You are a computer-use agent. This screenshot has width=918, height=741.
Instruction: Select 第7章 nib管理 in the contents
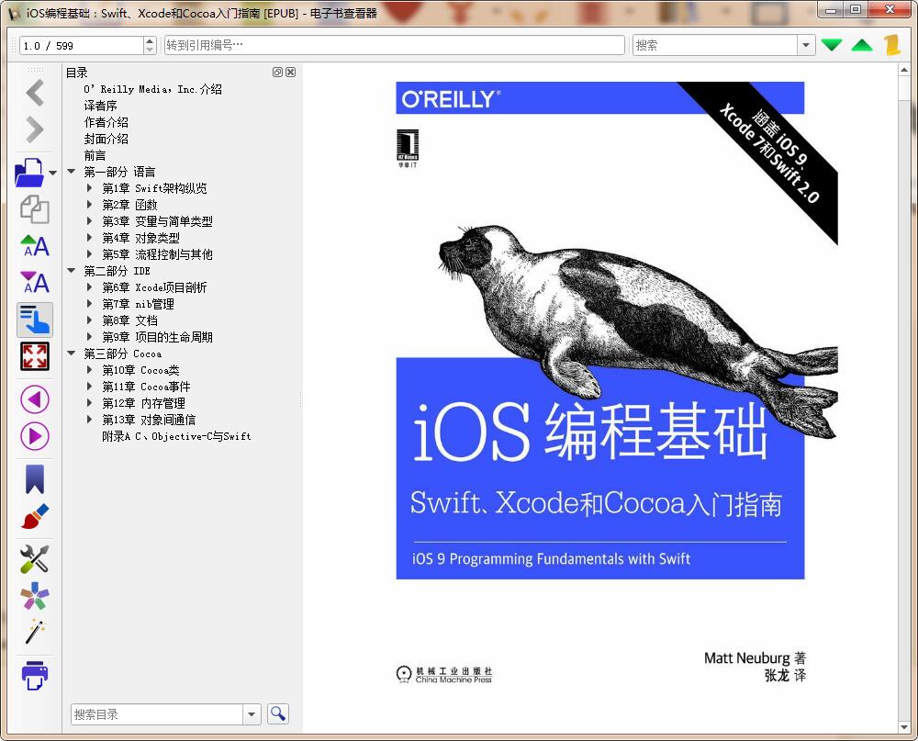point(138,304)
